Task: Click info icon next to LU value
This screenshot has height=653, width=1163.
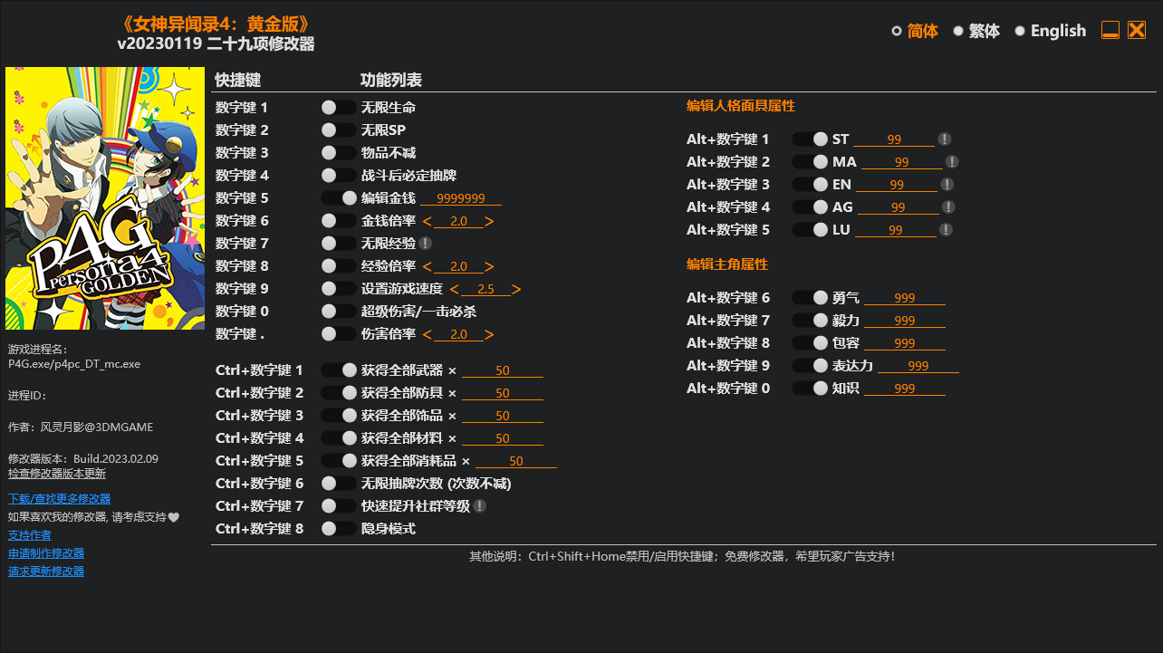Action: (x=946, y=230)
